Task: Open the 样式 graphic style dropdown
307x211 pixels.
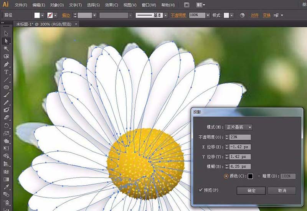Action: [x=232, y=15]
